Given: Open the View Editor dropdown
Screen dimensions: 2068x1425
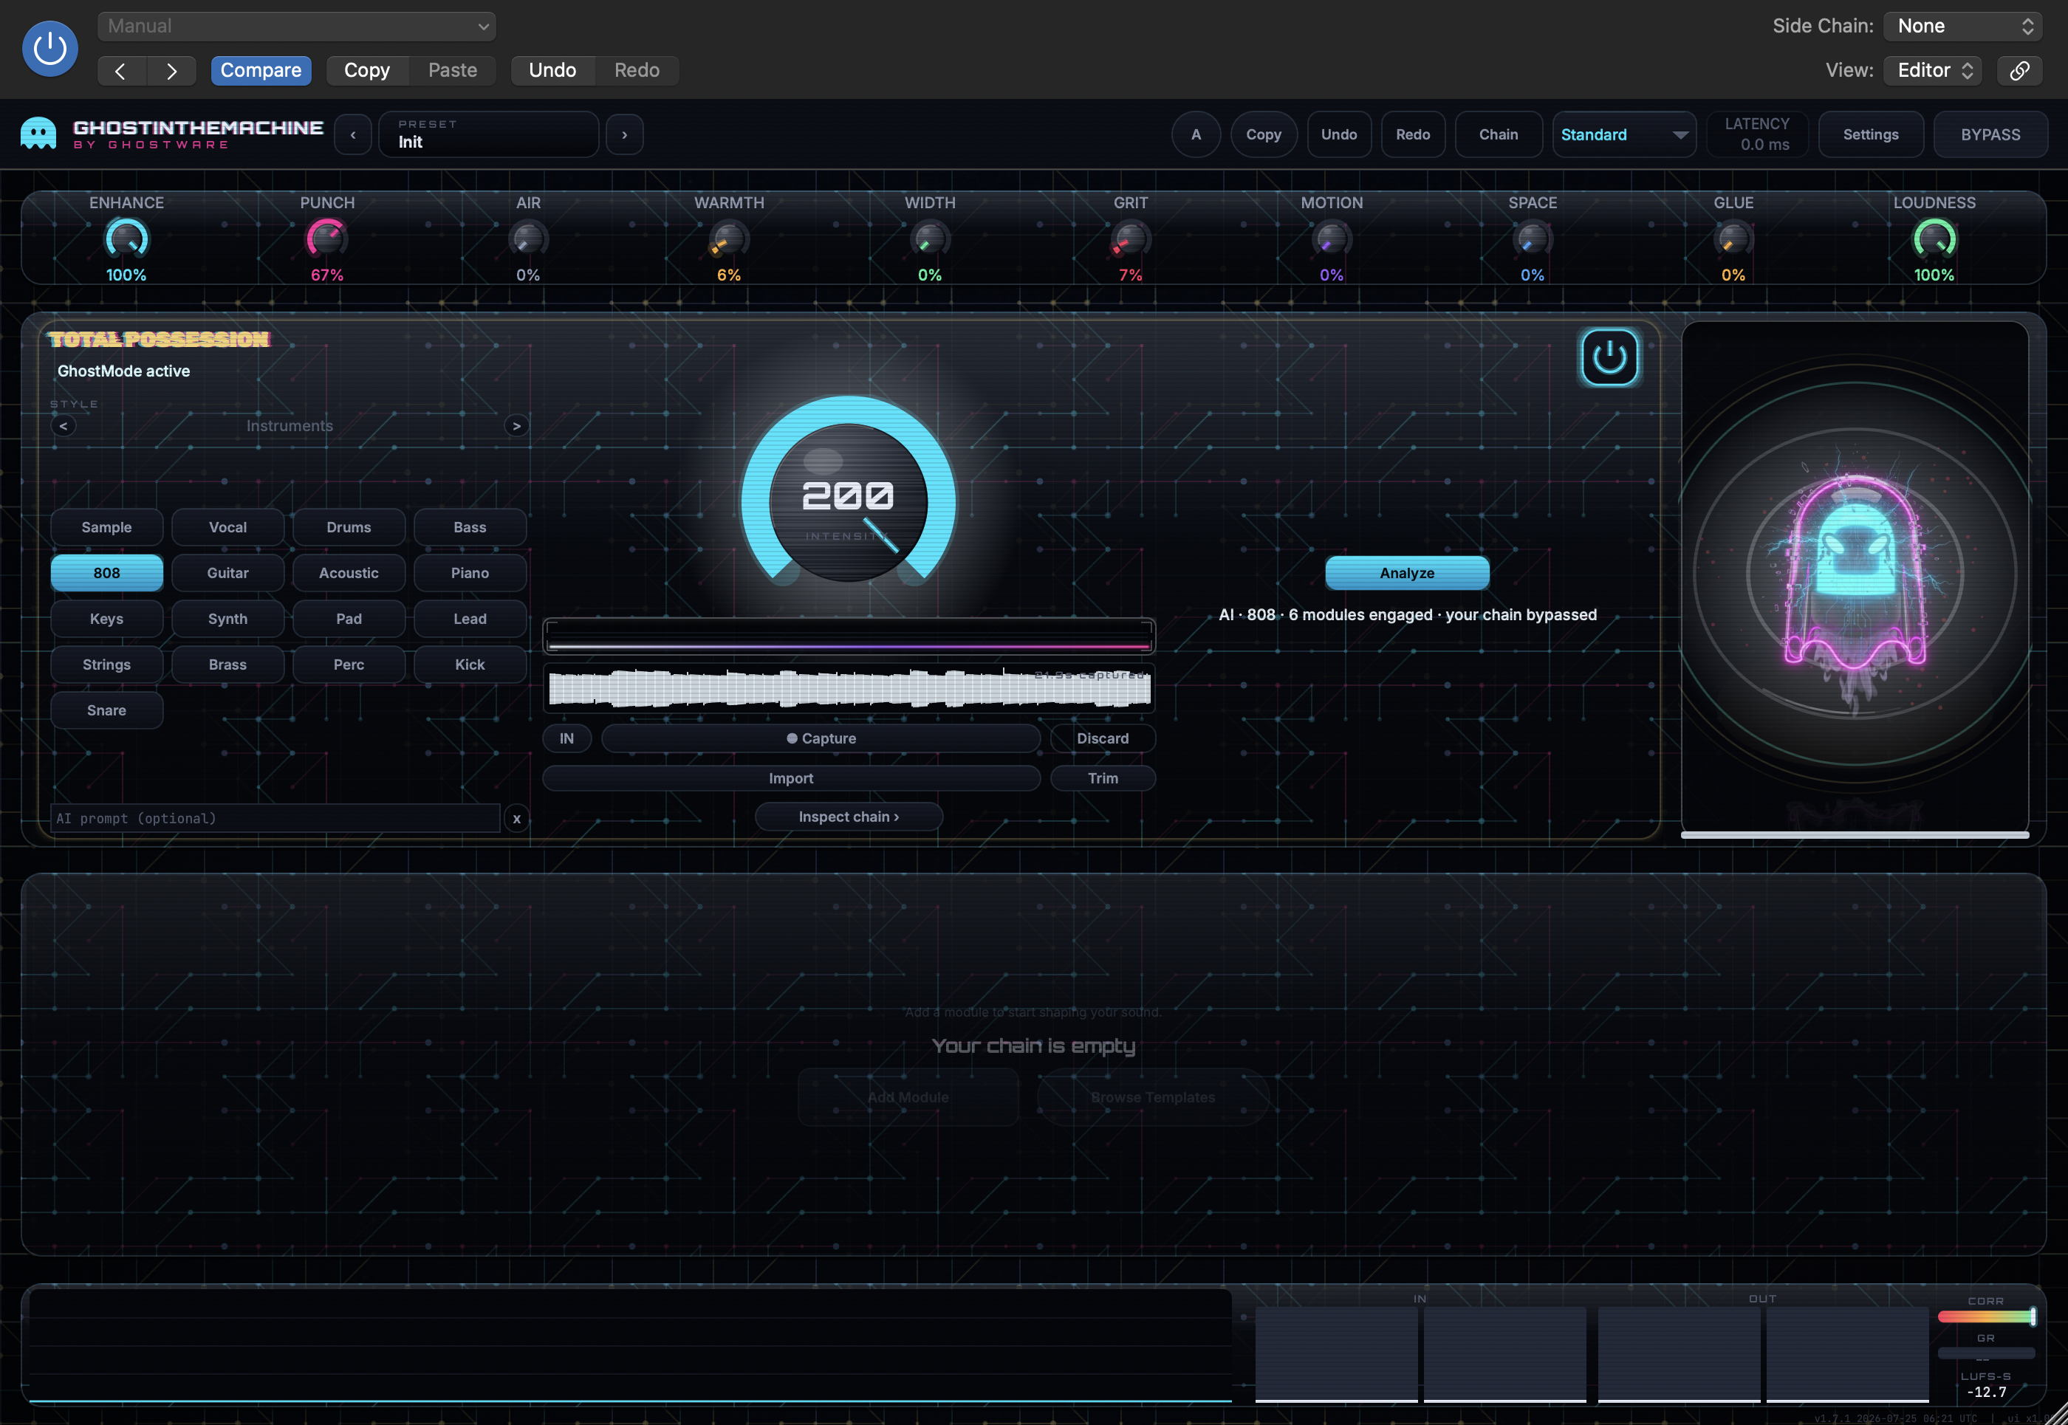Looking at the screenshot, I should coord(1932,71).
